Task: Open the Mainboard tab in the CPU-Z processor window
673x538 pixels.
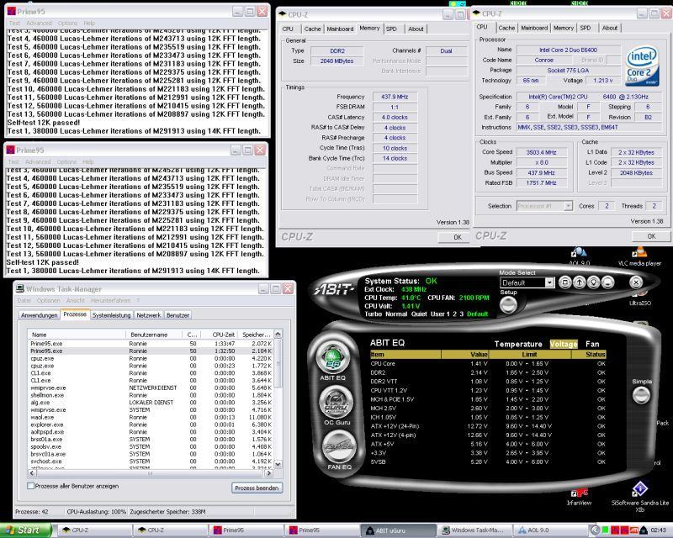Action: click(534, 28)
